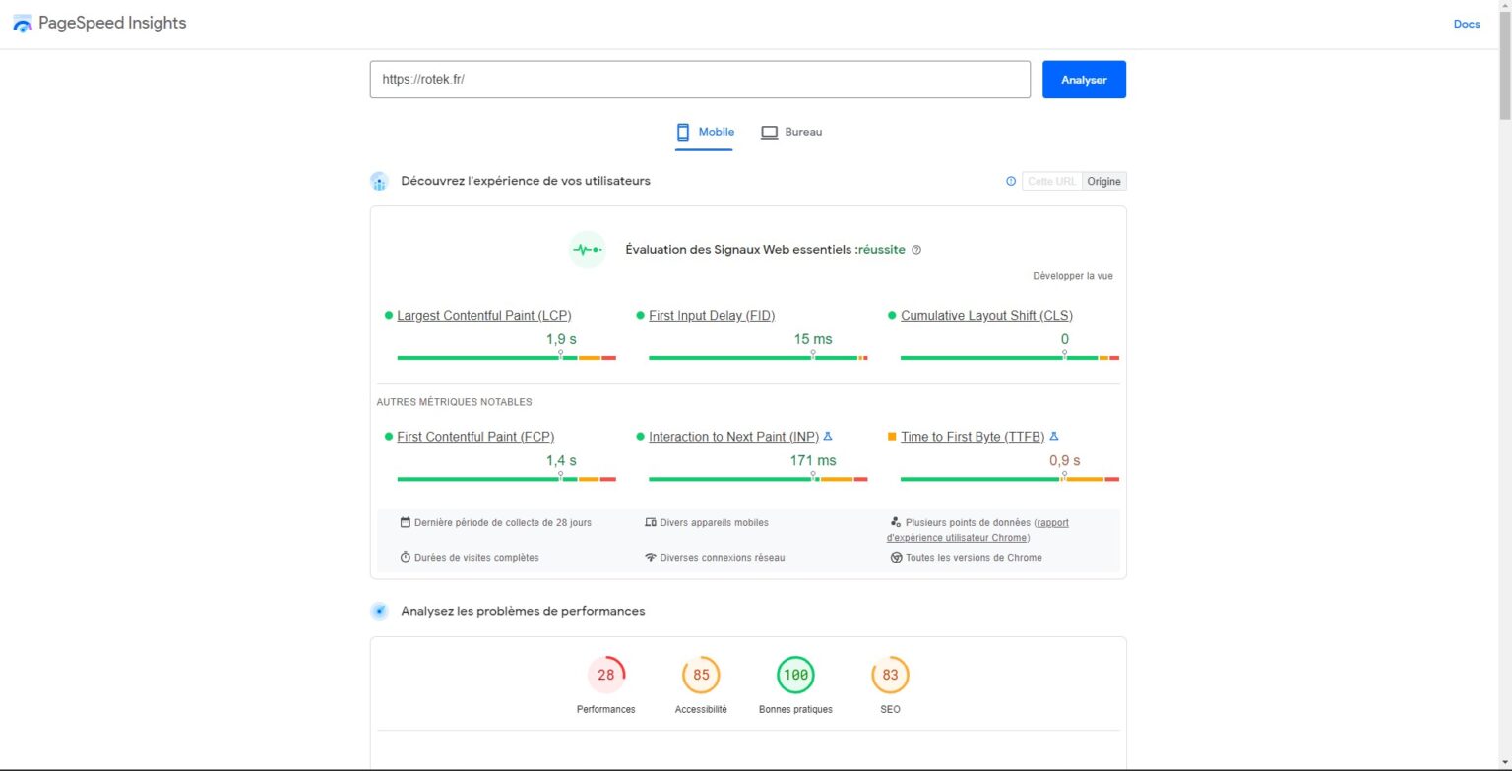This screenshot has height=771, width=1512.
Task: Click the desktop monitor icon beside Bureau
Action: (770, 132)
